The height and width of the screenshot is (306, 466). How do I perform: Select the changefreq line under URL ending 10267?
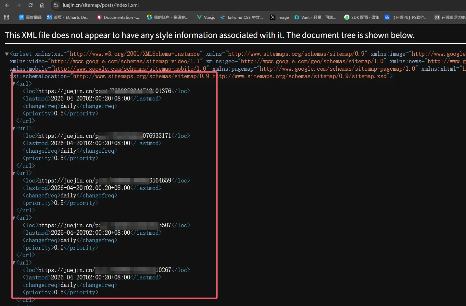(70, 285)
